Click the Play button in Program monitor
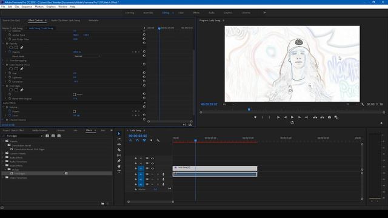This screenshot has height=218, width=388. [292, 117]
